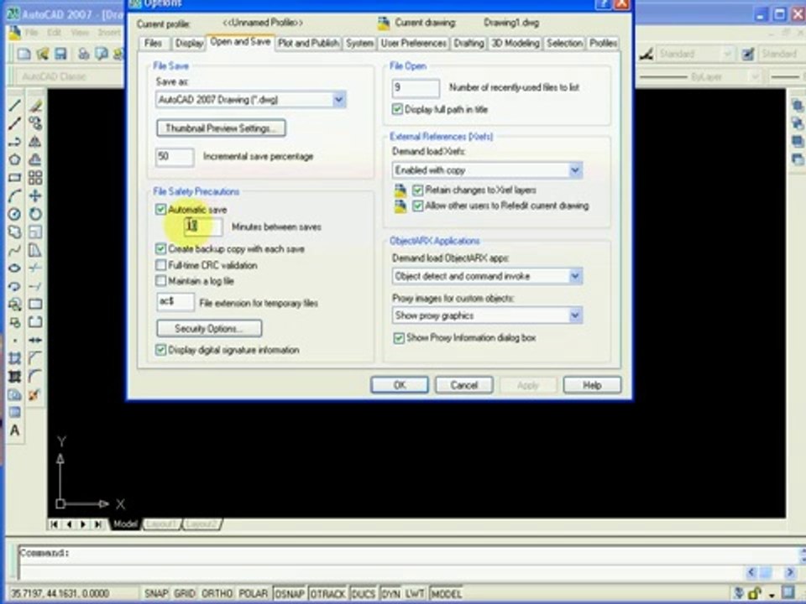Click the Number of recently-used files field
The height and width of the screenshot is (604, 806).
pyautogui.click(x=416, y=88)
